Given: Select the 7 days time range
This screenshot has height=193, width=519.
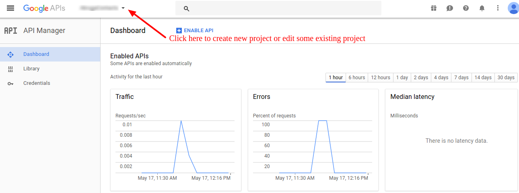Looking at the screenshot, I should click(461, 78).
